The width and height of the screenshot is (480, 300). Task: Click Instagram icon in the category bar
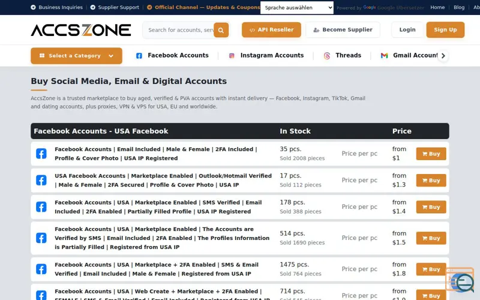(232, 56)
